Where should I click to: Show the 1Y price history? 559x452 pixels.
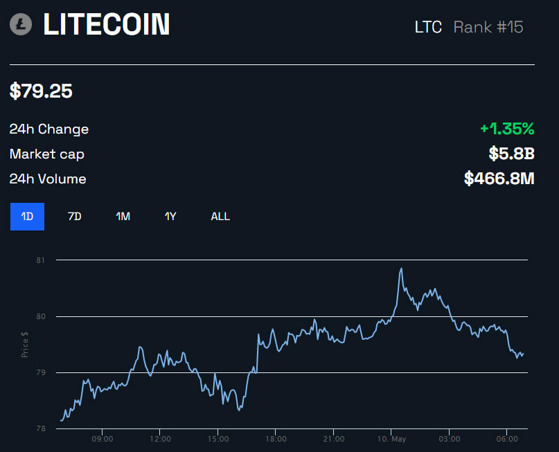170,217
